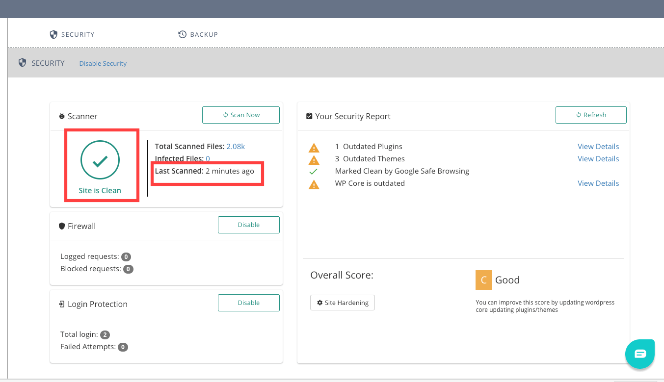This screenshot has height=382, width=664.
Task: Click the orange C score badge
Action: [483, 280]
